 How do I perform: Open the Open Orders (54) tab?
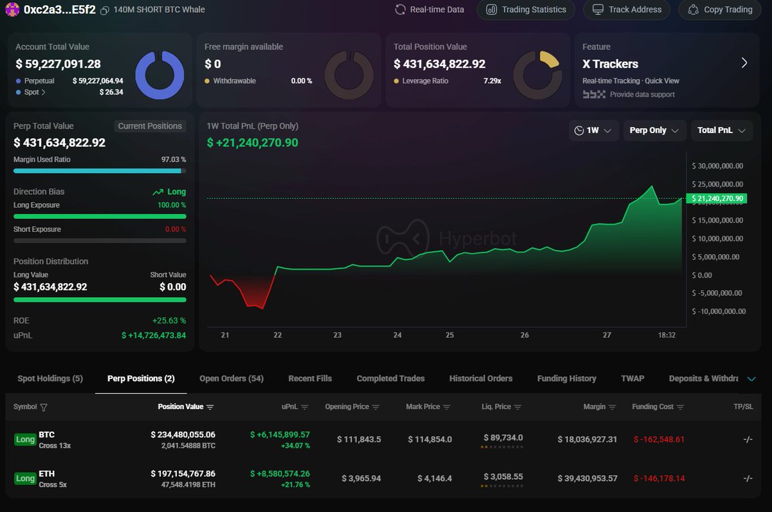[x=231, y=379]
